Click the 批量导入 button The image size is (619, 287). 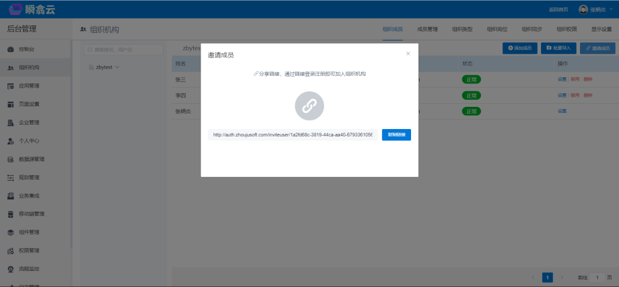(x=558, y=48)
